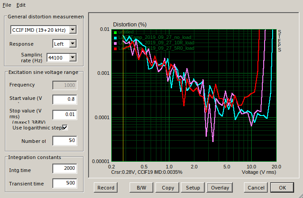
Task: Click the disabled Frequency field
Action: click(65, 85)
